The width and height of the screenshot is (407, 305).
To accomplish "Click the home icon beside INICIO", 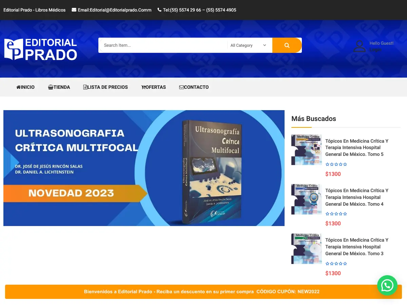I will (18, 87).
